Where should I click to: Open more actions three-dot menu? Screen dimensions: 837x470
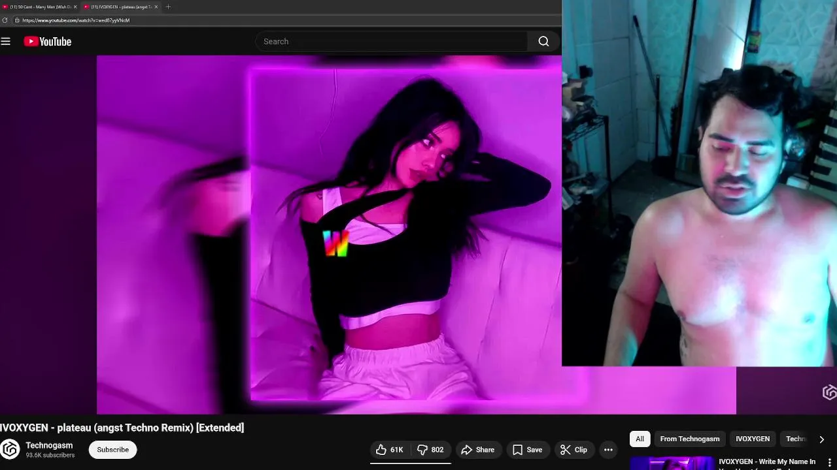pos(608,450)
